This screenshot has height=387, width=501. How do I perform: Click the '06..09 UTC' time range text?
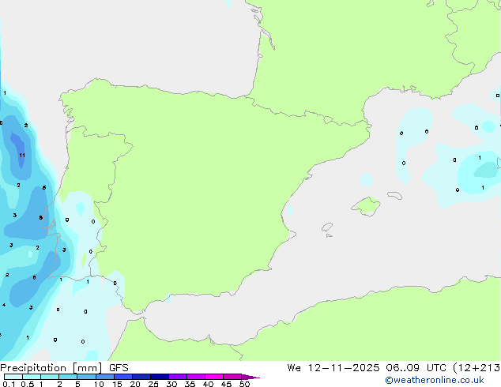tap(416, 368)
